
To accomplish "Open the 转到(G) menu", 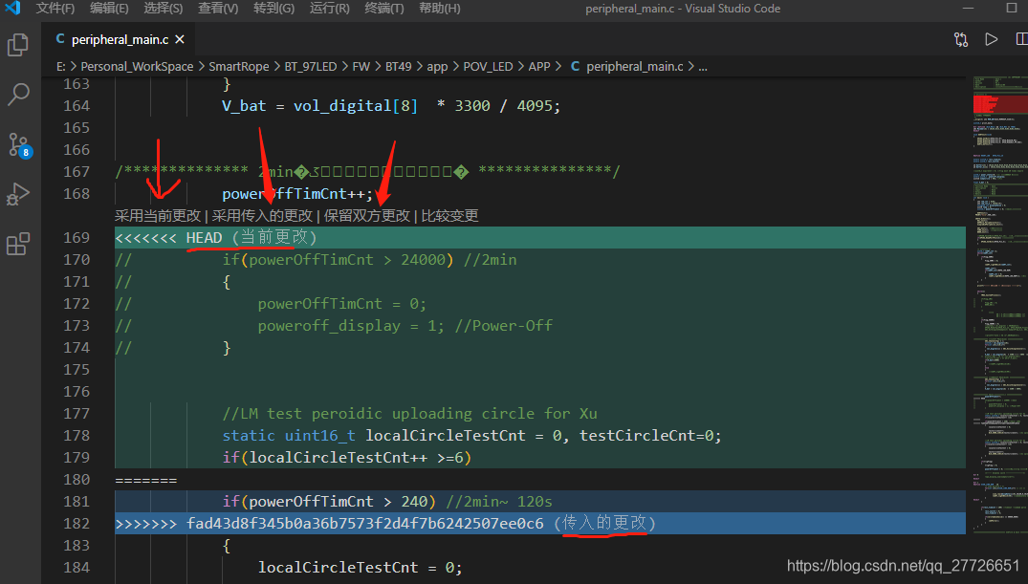I will click(273, 9).
